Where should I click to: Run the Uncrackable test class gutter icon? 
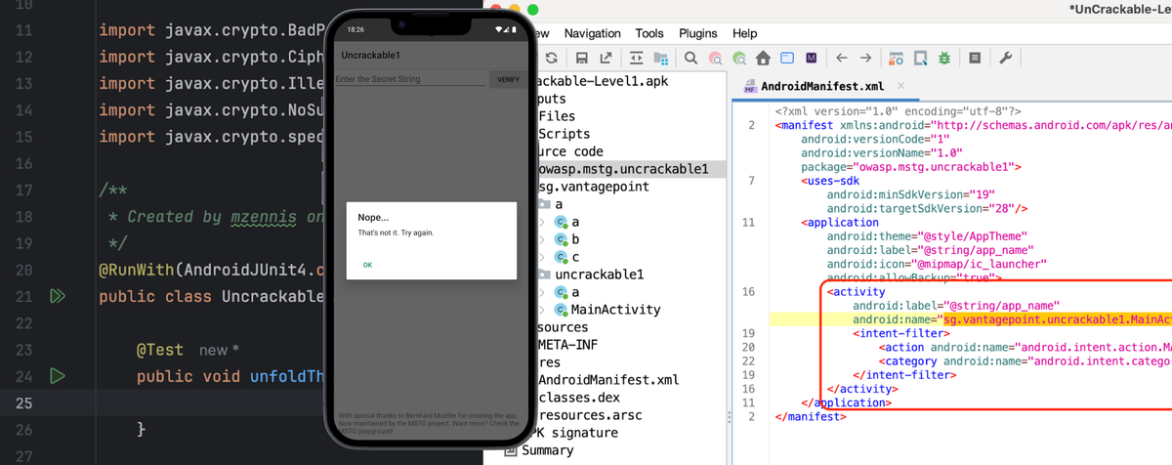[58, 295]
